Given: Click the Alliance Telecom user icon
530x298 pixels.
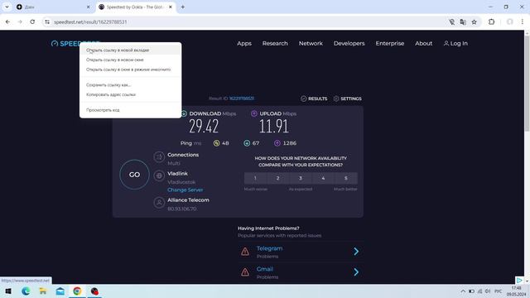Looking at the screenshot, I should click(159, 202).
